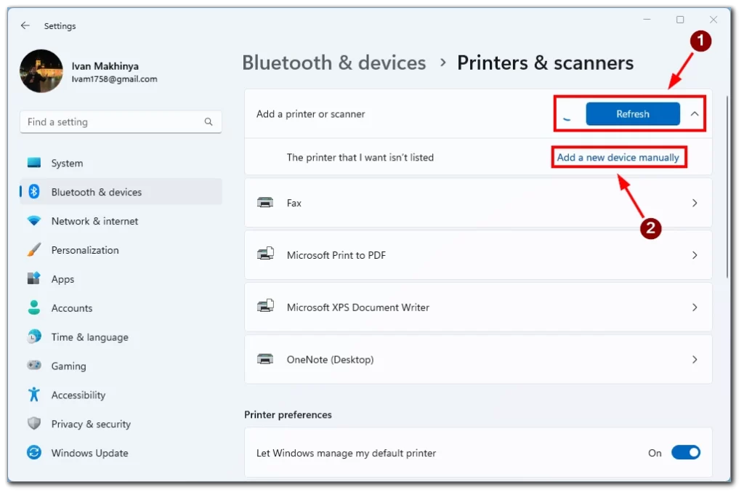Screen dimensions: 744x495
Task: Maximize the Settings window
Action: click(680, 20)
